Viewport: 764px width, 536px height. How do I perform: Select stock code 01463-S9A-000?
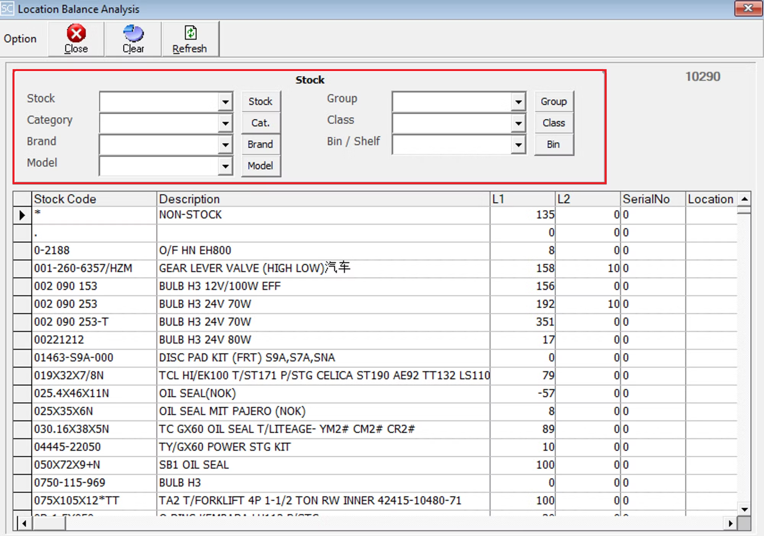(x=94, y=358)
